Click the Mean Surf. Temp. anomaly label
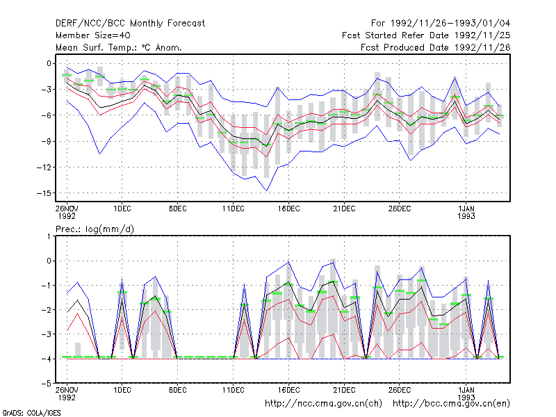Image resolution: width=556 pixels, height=417 pixels. pos(119,47)
